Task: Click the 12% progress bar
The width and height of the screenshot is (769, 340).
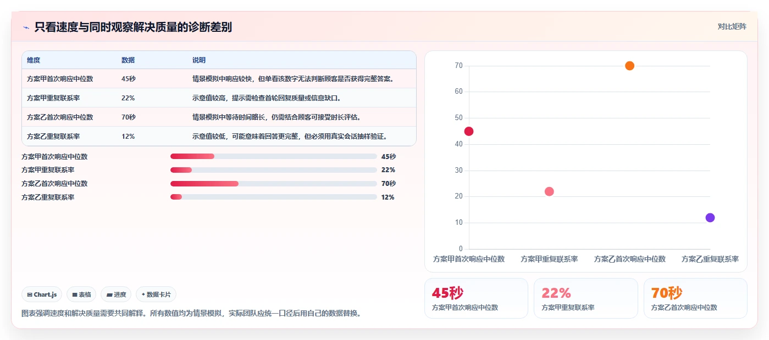Action: tap(274, 197)
